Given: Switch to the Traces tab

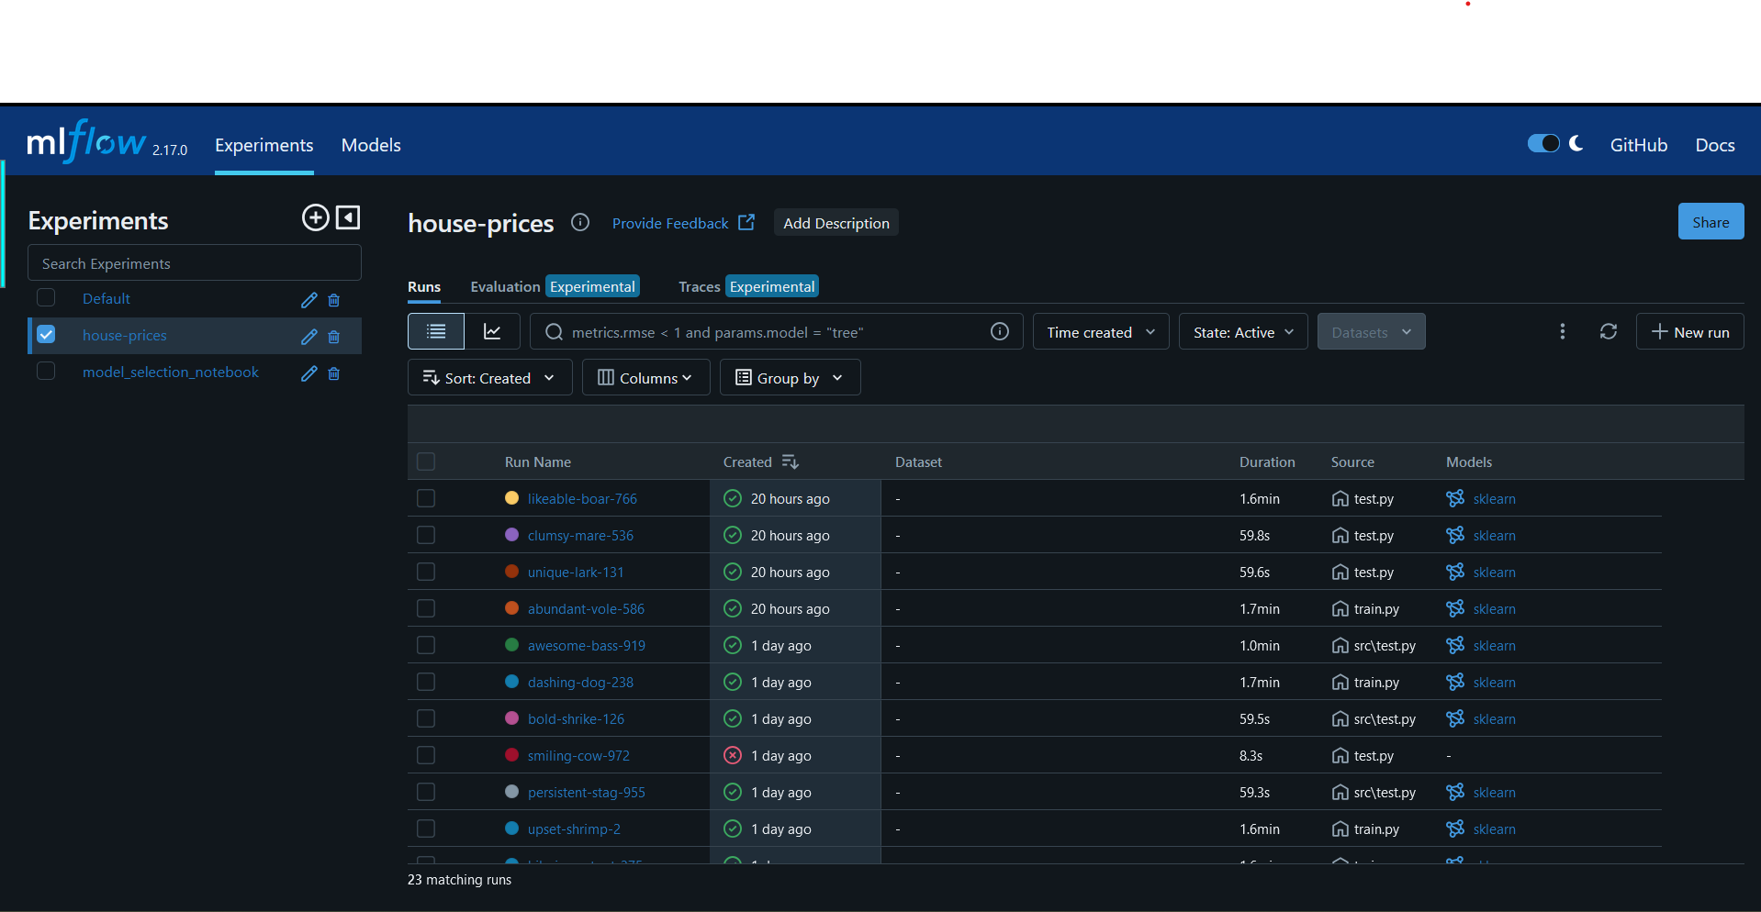Looking at the screenshot, I should point(699,286).
